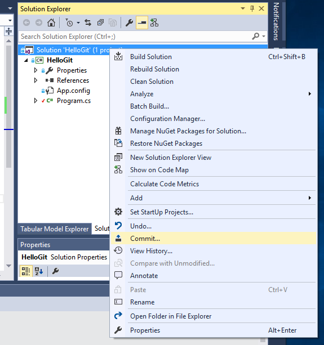
Task: Choose Properties at the context menu bottom
Action: coord(214,330)
